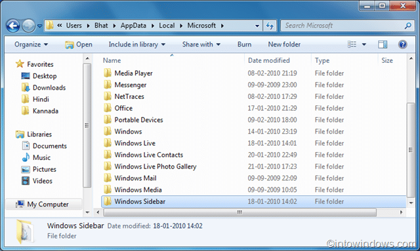
Task: Click the file list horizontal scrollbar thumb
Action: 240,212
